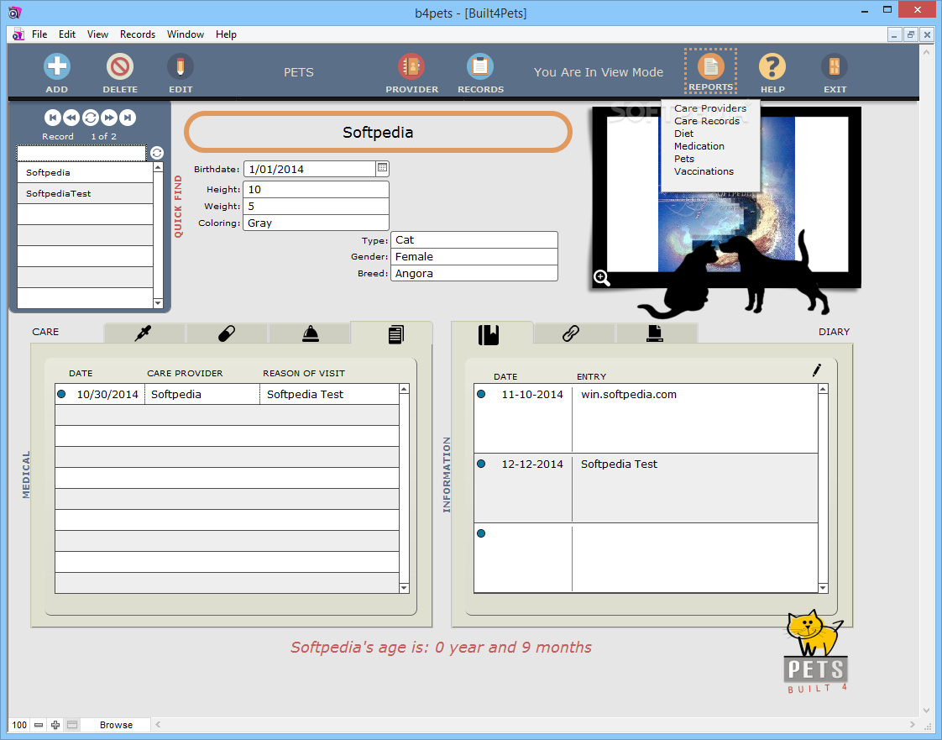Select Diet report
The width and height of the screenshot is (942, 740).
[683, 134]
